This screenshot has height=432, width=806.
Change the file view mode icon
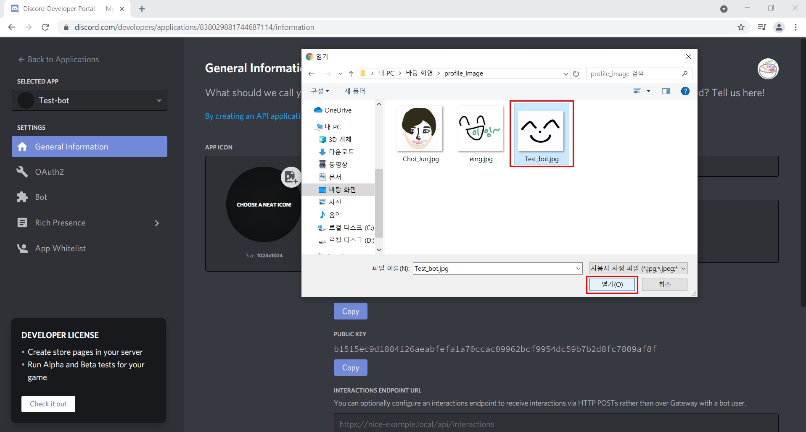pyautogui.click(x=637, y=91)
